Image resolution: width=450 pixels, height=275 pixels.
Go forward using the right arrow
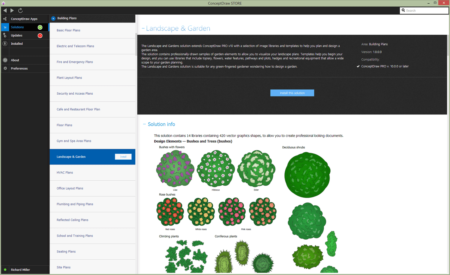pyautogui.click(x=12, y=10)
